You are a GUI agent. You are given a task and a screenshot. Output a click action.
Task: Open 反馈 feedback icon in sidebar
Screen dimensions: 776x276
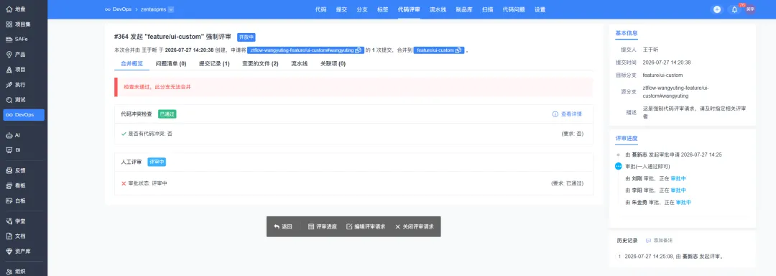[x=9, y=170]
